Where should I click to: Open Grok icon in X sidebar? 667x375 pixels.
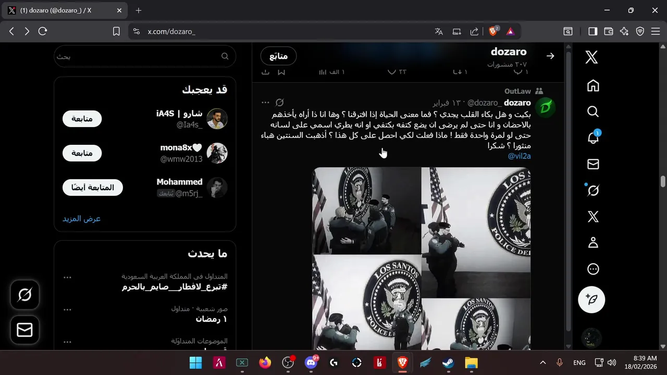click(x=593, y=191)
